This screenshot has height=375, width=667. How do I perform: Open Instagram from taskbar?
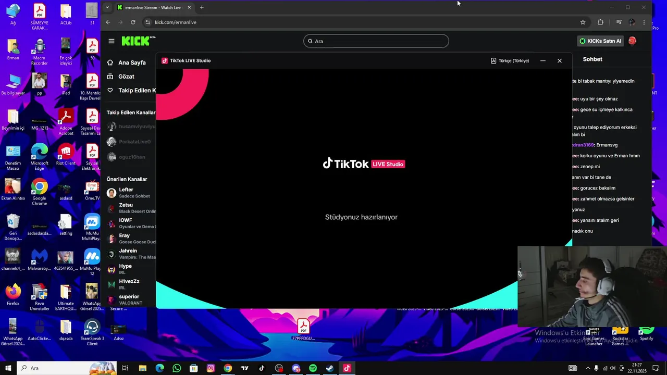tap(211, 368)
